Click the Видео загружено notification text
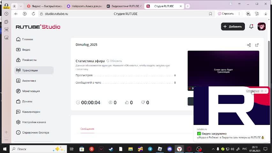This screenshot has height=153, width=272. click(214, 134)
